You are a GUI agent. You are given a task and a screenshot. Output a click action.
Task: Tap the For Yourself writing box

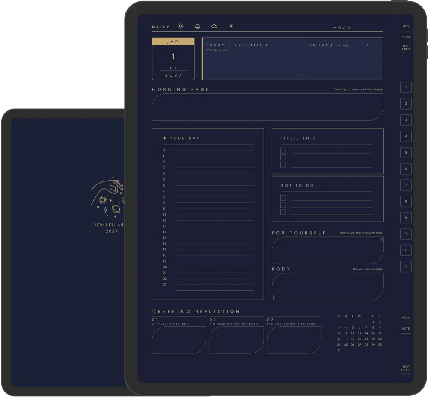coord(328,250)
